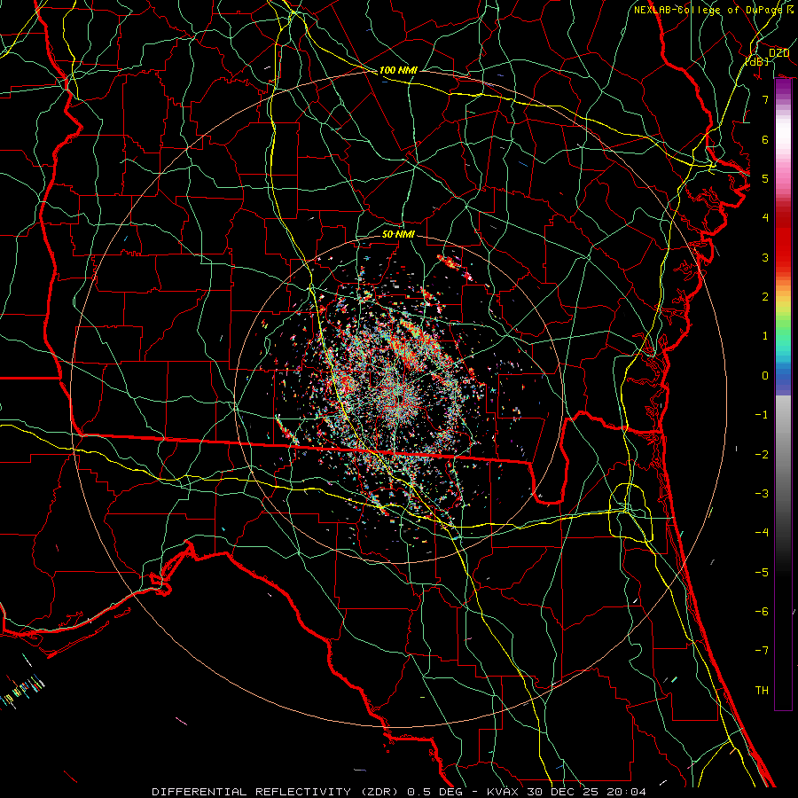Screen dimensions: 798x798
Task: Click the DZD legend heading
Action: [778, 53]
